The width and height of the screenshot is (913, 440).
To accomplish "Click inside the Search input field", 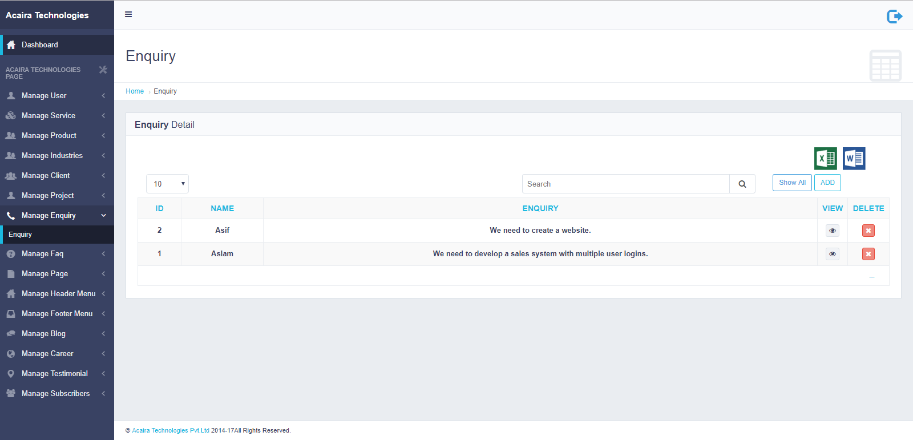I will tap(625, 184).
